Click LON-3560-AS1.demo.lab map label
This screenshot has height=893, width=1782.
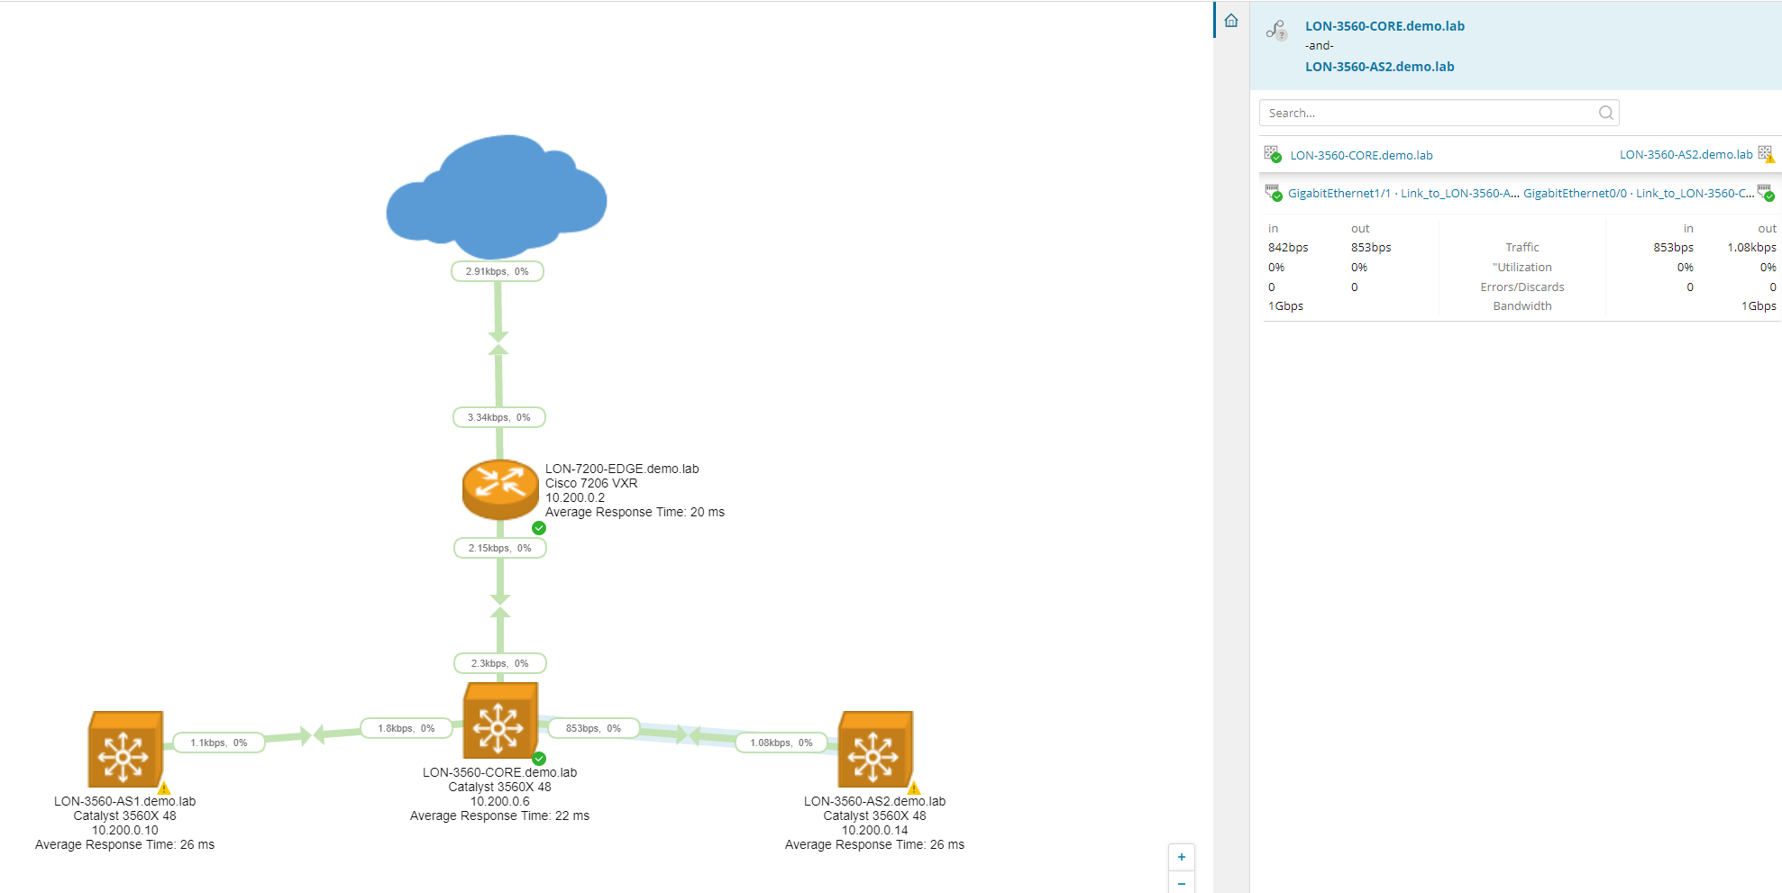tap(124, 801)
